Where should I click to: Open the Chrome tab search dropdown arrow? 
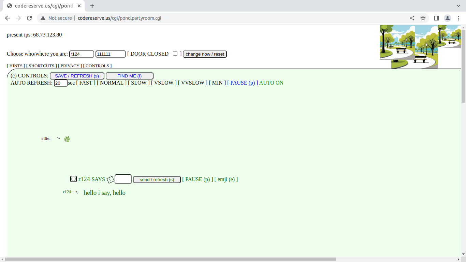click(x=458, y=6)
